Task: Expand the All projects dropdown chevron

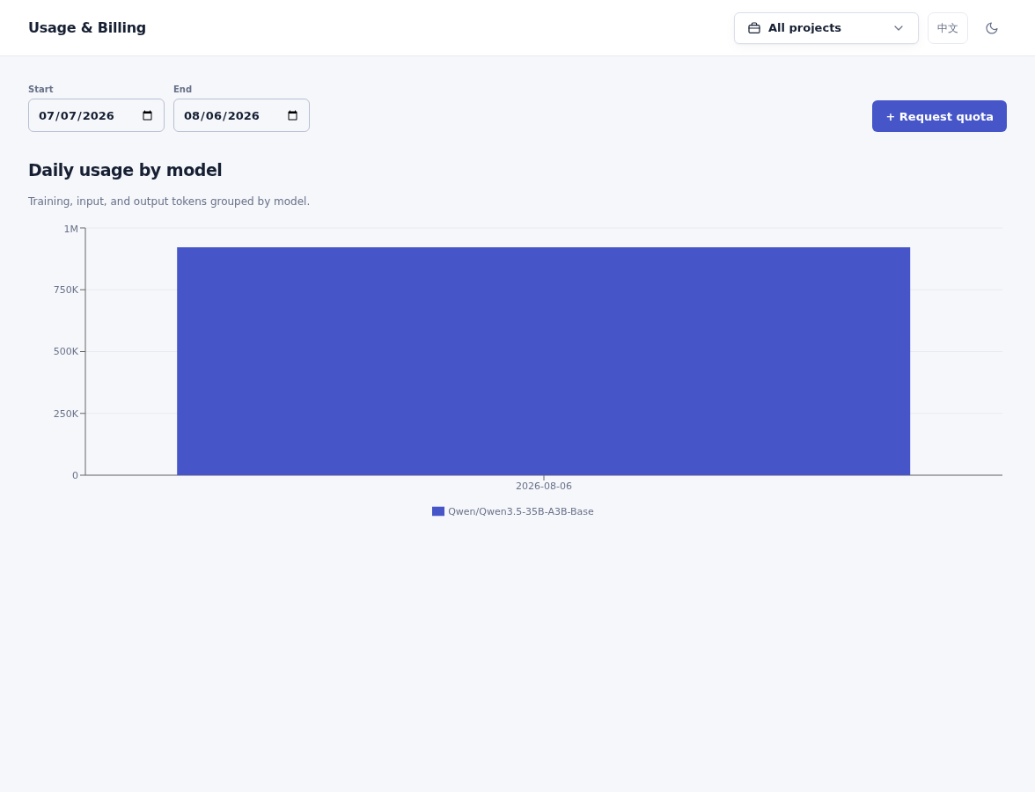Action: tap(898, 28)
